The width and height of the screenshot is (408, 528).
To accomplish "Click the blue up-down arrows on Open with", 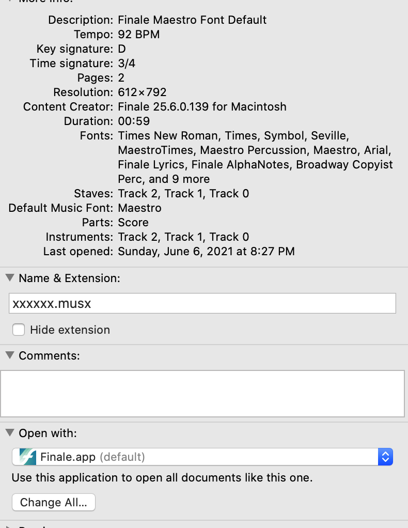I will click(385, 457).
